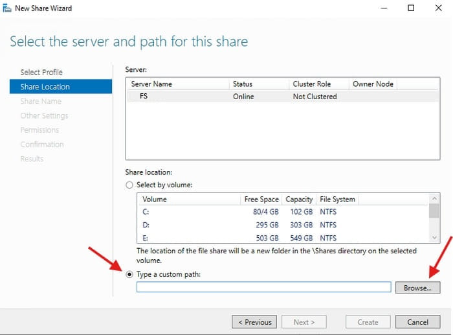Click the volume list scrollbar thumb
Viewport: 453px width, 335px height.
tap(434, 211)
